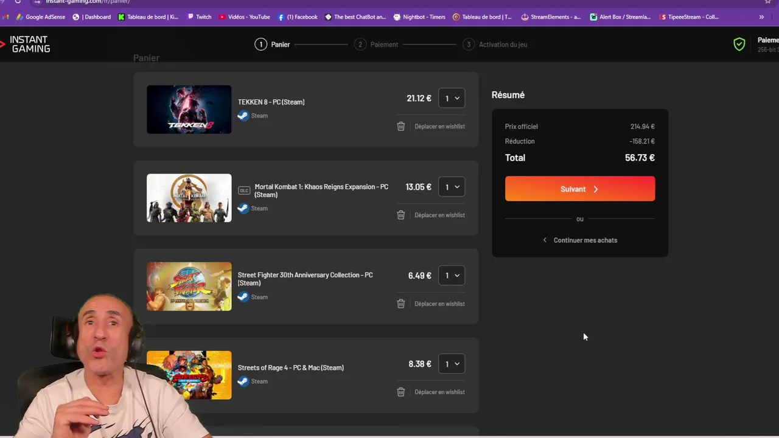
Task: Open the TEKKEN 8 quantity dropdown
Action: tap(452, 98)
